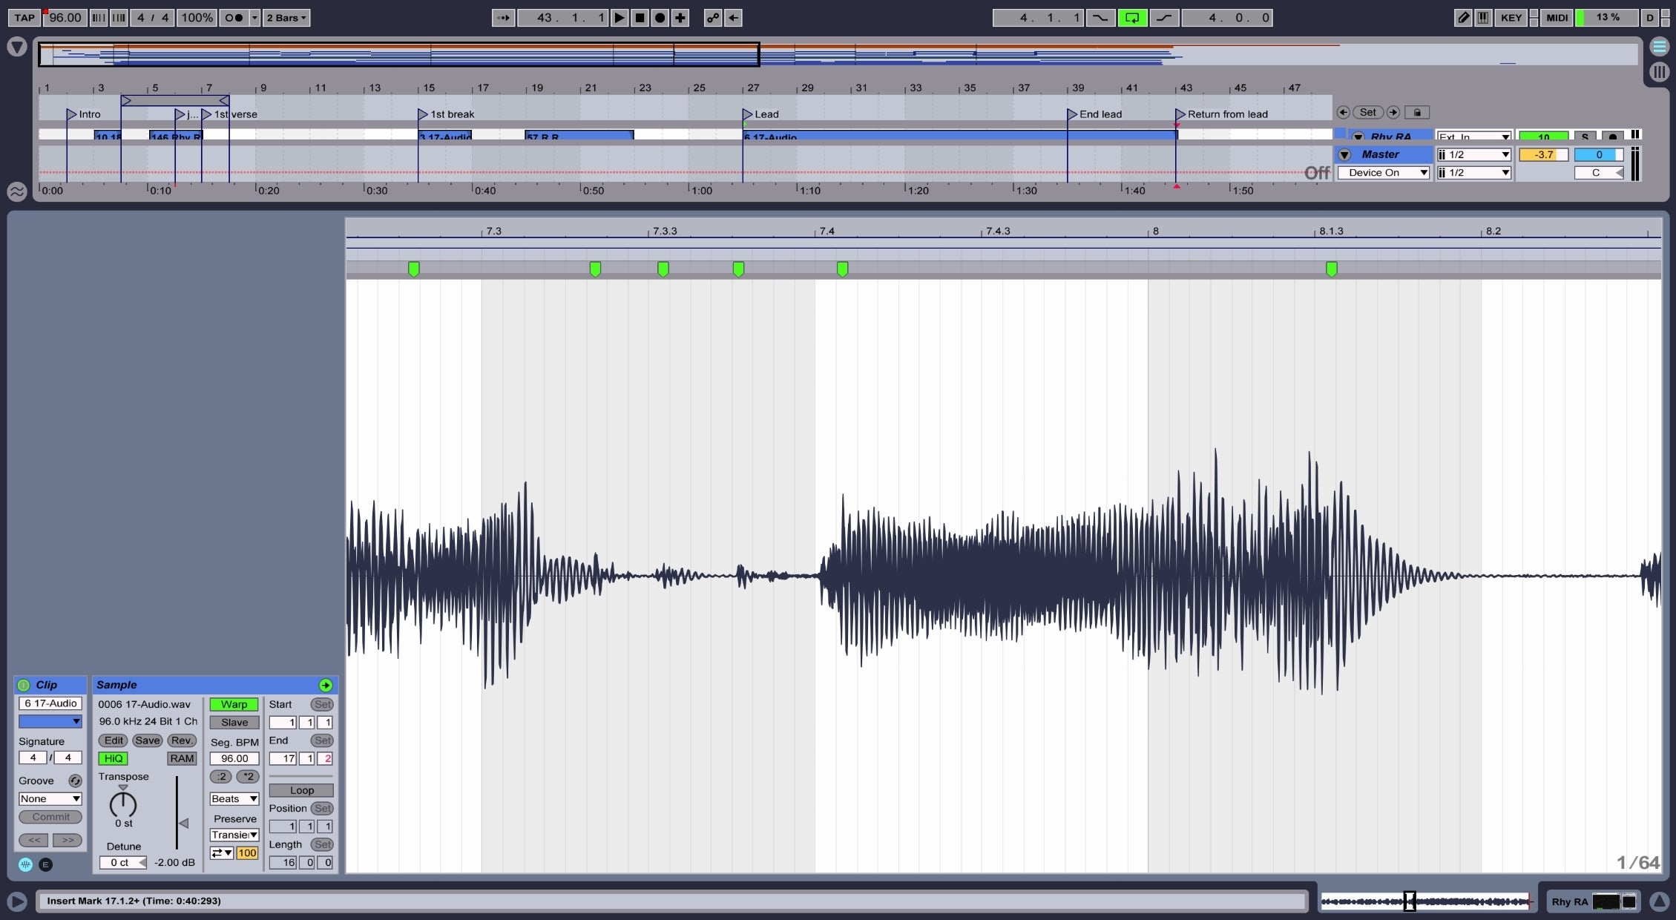Open the Beats warp mode dropdown
This screenshot has height=920, width=1676.
[234, 799]
